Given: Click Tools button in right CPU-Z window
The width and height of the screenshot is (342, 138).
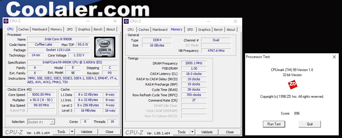Looking at the screenshot, I should tap(182, 132).
